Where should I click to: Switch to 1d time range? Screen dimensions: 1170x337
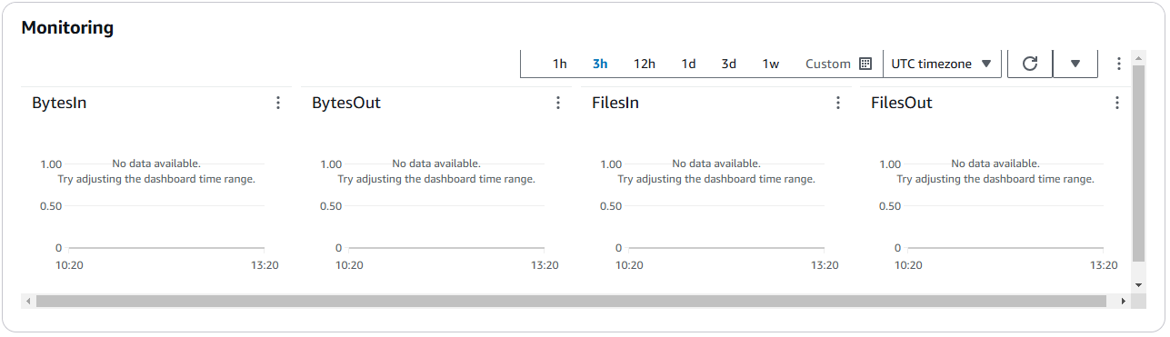coord(689,64)
